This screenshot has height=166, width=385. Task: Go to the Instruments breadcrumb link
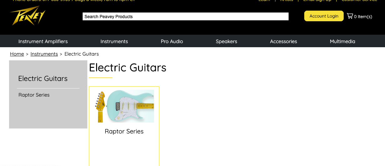[x=44, y=54]
